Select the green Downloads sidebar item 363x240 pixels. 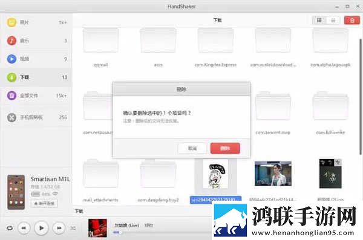tap(36, 77)
